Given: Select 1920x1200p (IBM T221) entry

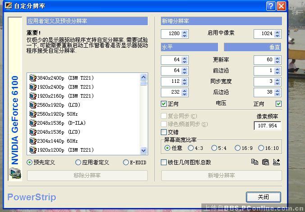Looking at the screenshot, I should pyautogui.click(x=65, y=150).
